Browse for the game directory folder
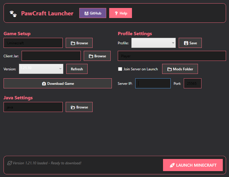The image size is (229, 177). click(x=79, y=43)
